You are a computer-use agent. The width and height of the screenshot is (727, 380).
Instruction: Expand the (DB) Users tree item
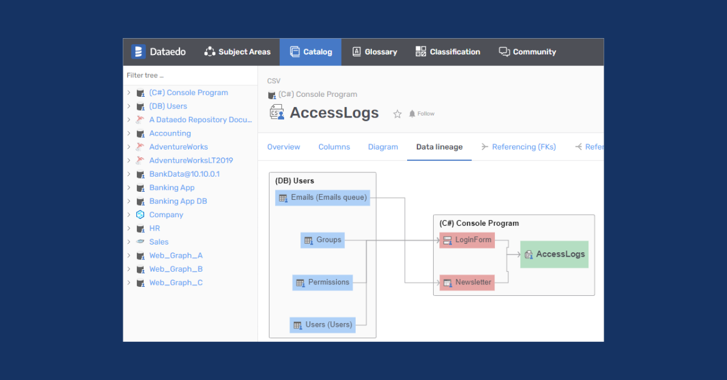click(x=129, y=106)
